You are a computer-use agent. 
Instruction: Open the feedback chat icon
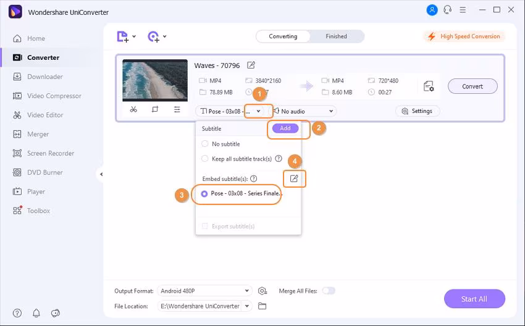click(56, 313)
